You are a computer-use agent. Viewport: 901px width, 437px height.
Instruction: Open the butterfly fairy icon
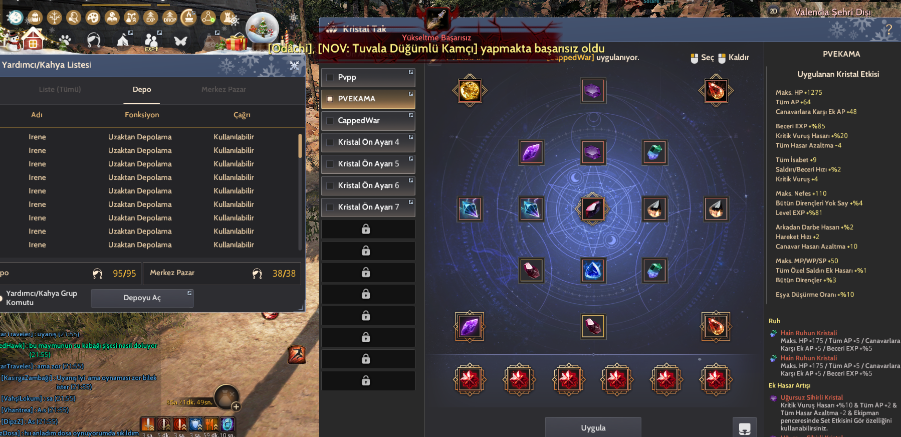180,41
